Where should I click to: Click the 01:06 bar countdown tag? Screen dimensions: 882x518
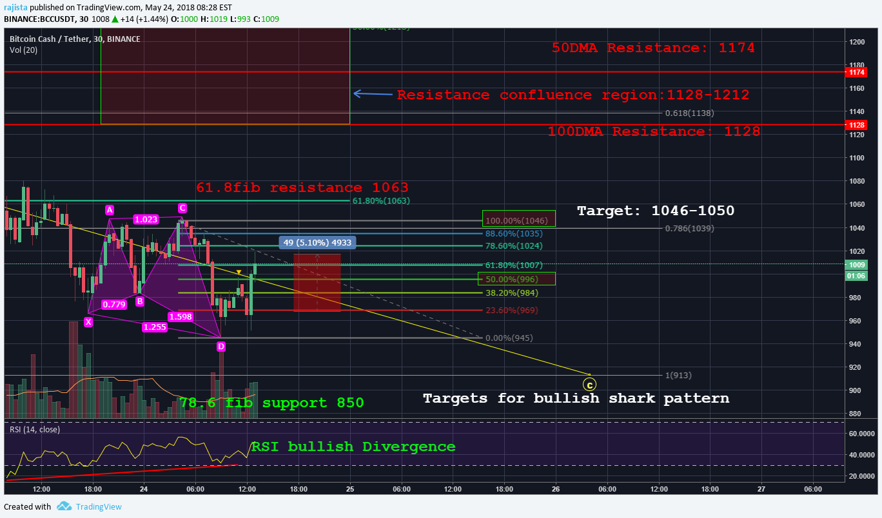click(857, 276)
